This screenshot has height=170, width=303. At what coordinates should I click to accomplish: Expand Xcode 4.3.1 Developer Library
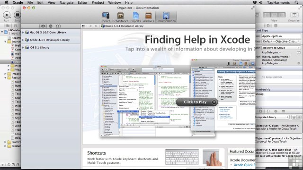click(x=23, y=40)
